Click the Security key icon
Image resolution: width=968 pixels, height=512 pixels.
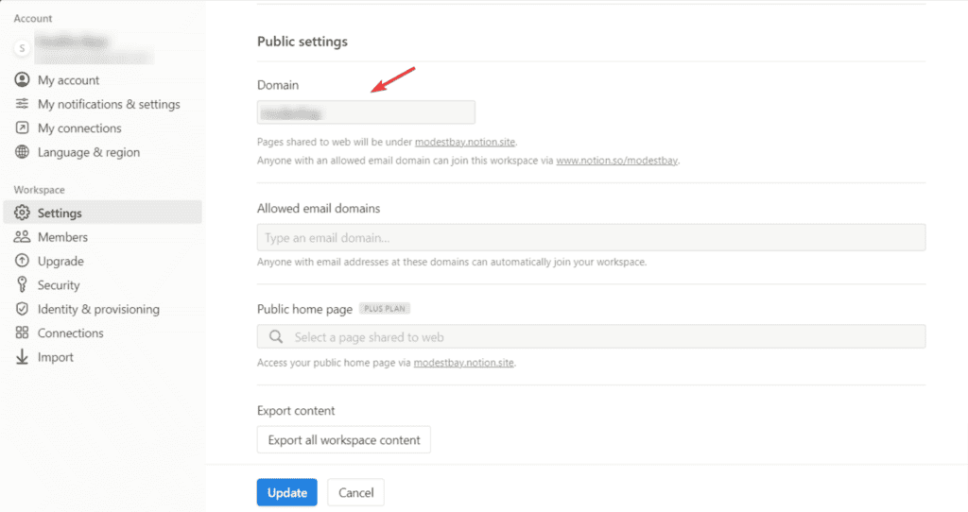coord(22,285)
